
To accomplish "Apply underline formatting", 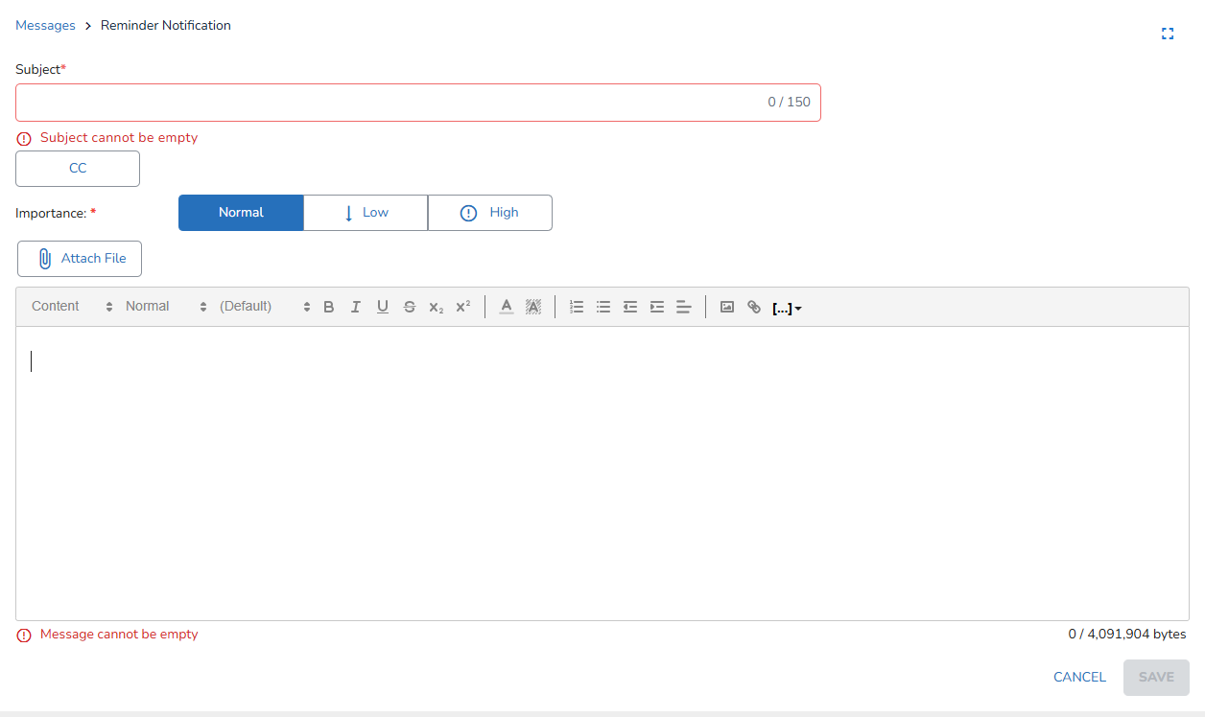I will click(x=383, y=307).
